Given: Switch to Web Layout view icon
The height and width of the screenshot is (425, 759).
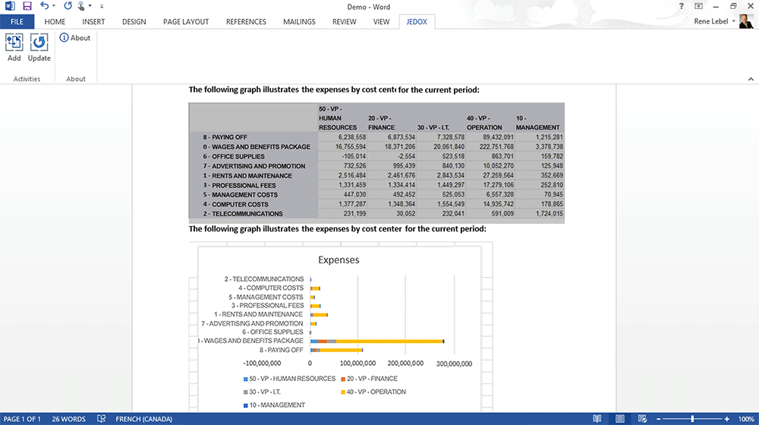Looking at the screenshot, I should (x=642, y=419).
